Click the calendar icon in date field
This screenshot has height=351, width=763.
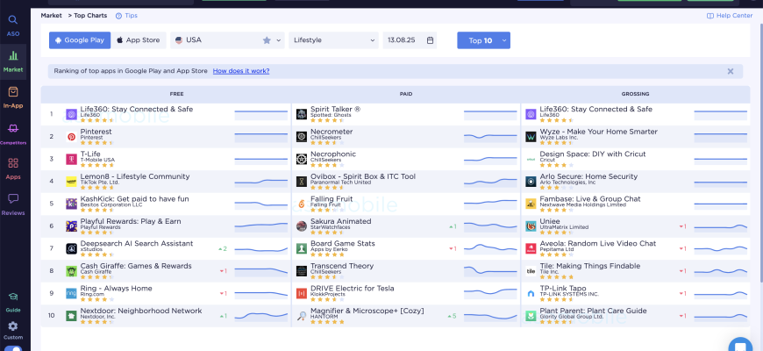tap(430, 40)
